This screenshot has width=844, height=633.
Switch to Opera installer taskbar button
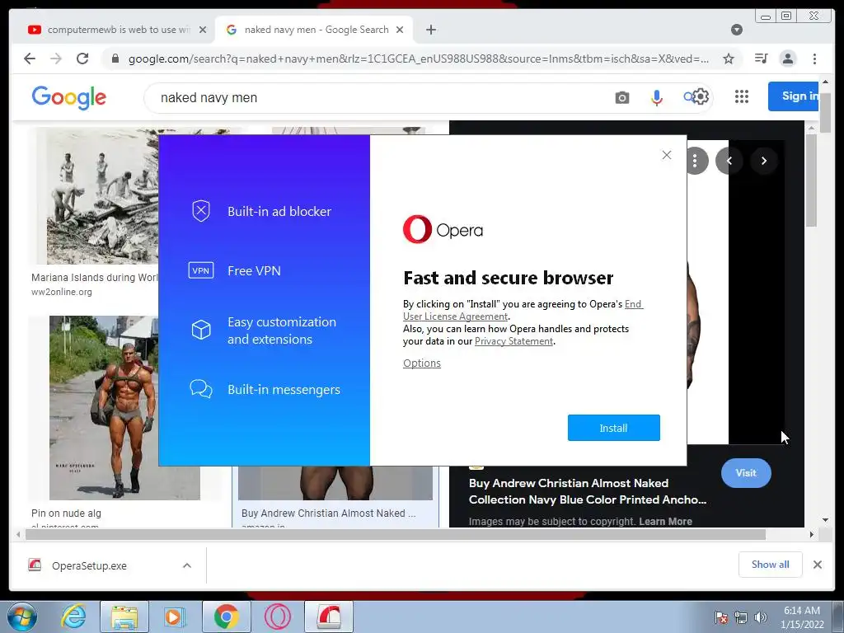coord(329,617)
